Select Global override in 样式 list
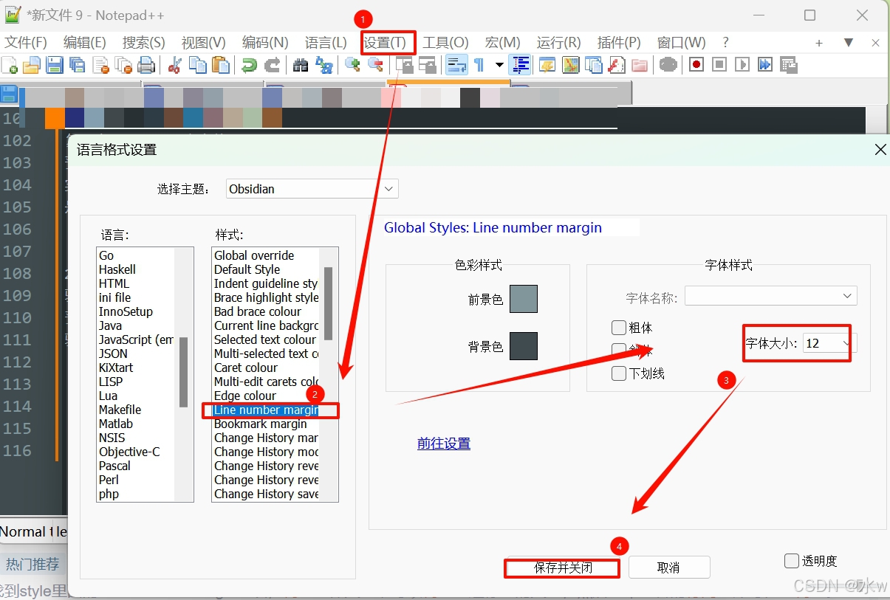The width and height of the screenshot is (890, 600). click(x=254, y=255)
